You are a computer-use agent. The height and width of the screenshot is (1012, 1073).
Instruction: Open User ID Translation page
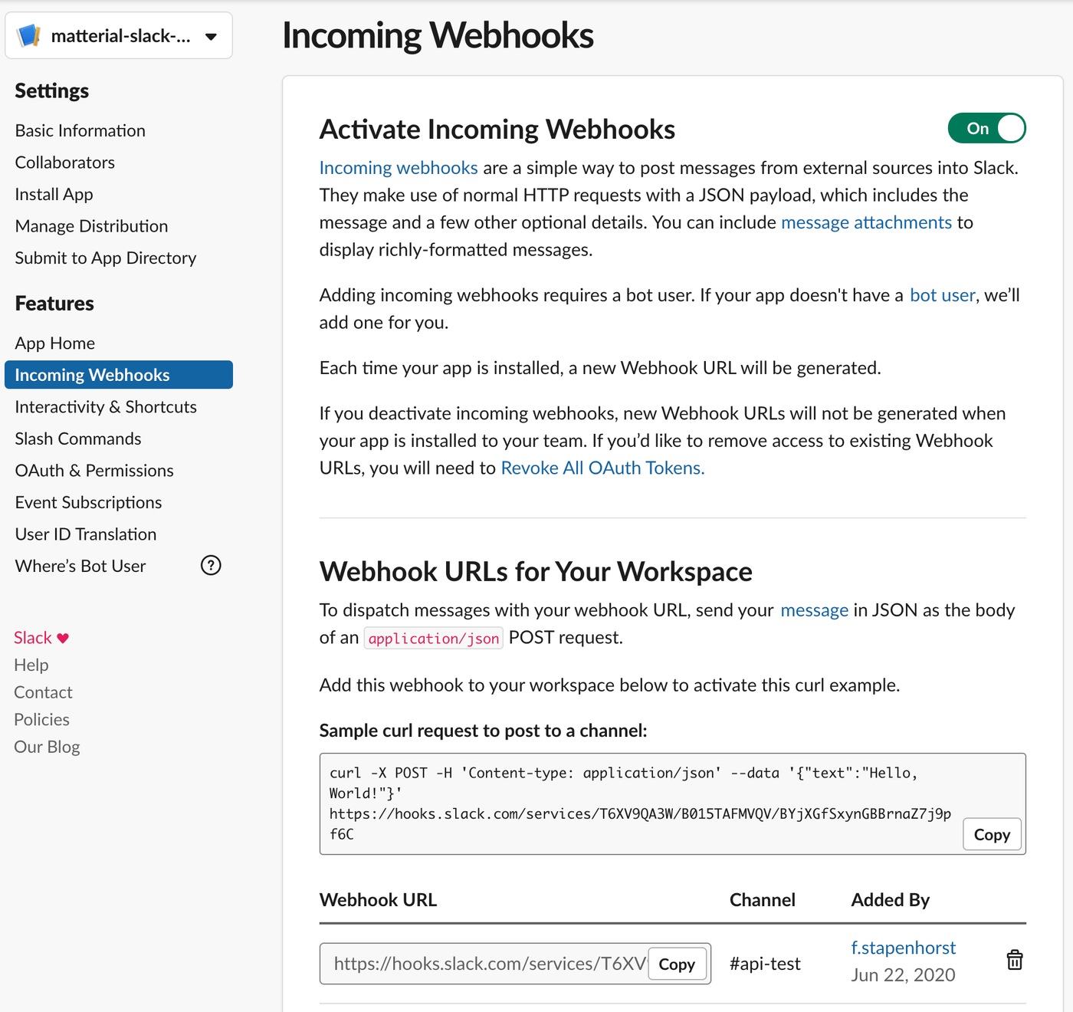tap(86, 534)
